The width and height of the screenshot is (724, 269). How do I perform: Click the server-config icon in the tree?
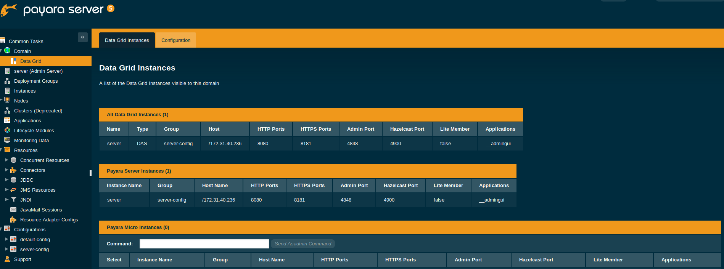[13, 249]
